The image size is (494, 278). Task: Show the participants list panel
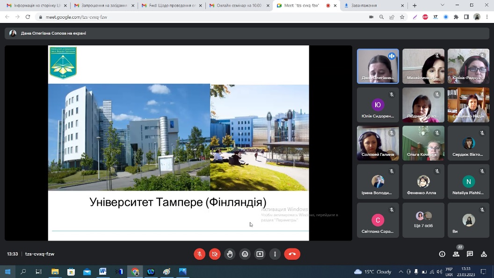click(456, 254)
